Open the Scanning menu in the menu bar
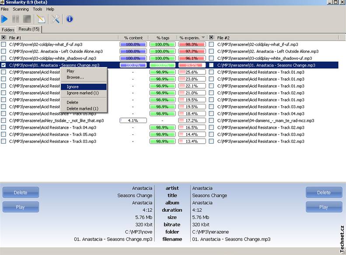The image size is (346, 255). pos(21,9)
